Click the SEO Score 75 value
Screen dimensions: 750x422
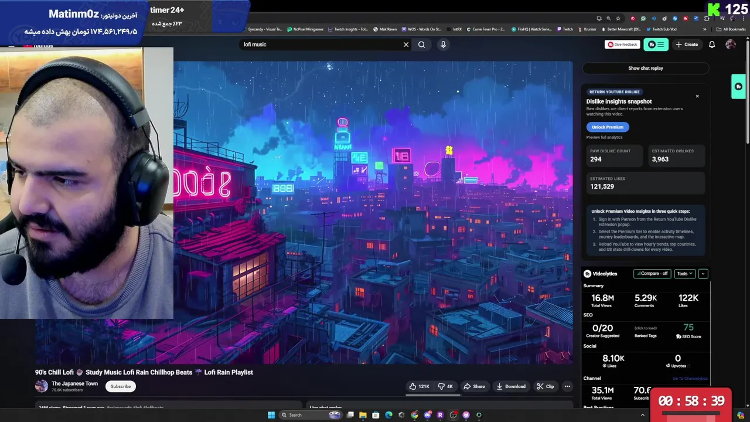(x=688, y=328)
